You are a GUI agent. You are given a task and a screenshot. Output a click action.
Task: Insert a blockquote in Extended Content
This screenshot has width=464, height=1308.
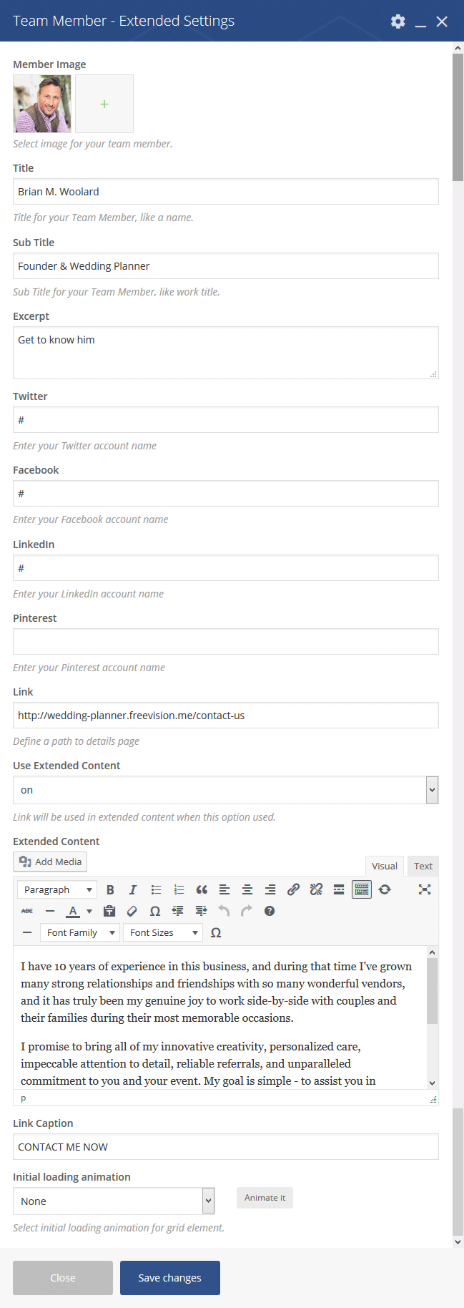pos(202,889)
